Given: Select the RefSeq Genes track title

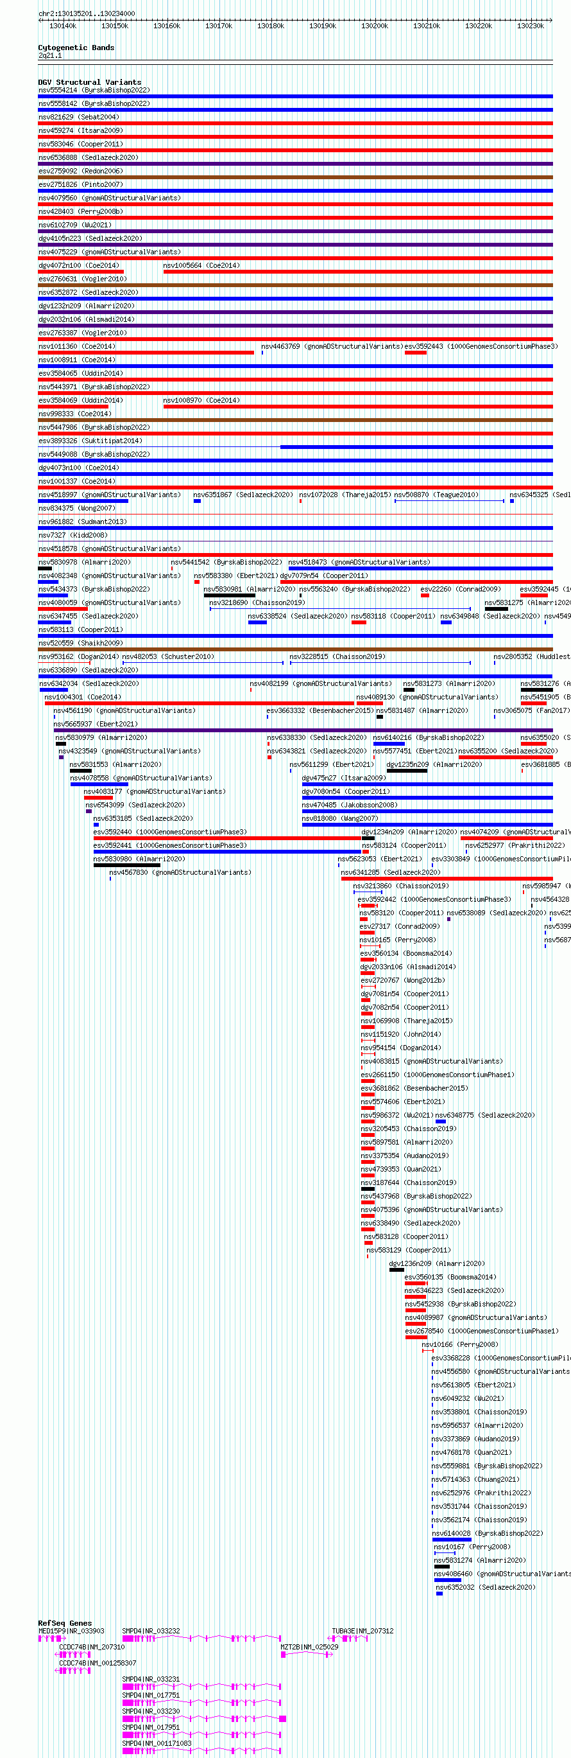Looking at the screenshot, I should click(65, 1623).
